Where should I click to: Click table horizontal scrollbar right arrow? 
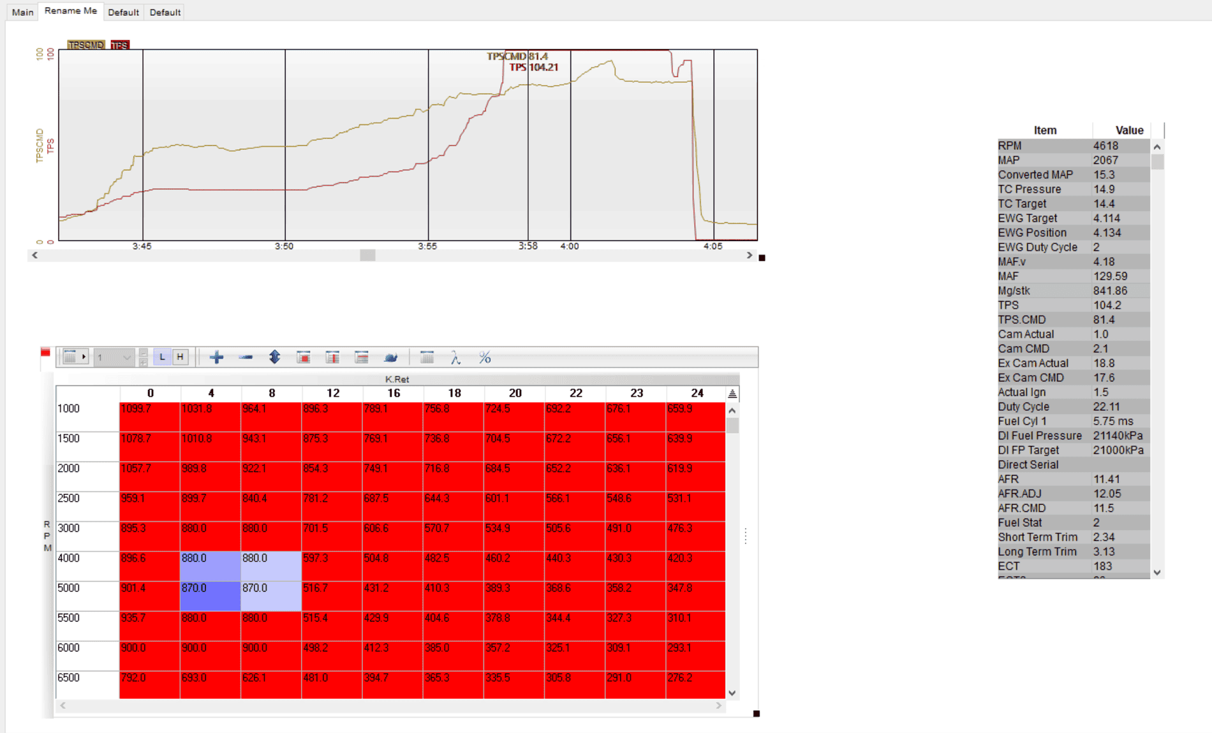[x=719, y=706]
